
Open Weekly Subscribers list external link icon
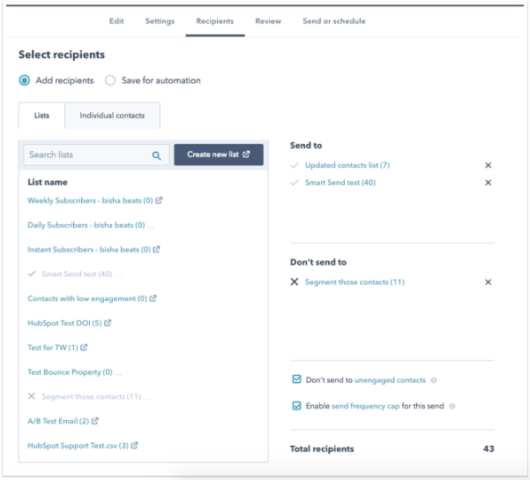pyautogui.click(x=159, y=200)
